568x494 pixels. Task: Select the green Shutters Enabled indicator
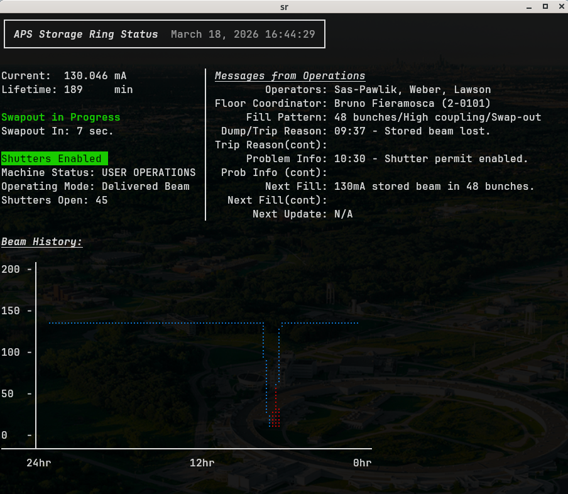tap(54, 158)
